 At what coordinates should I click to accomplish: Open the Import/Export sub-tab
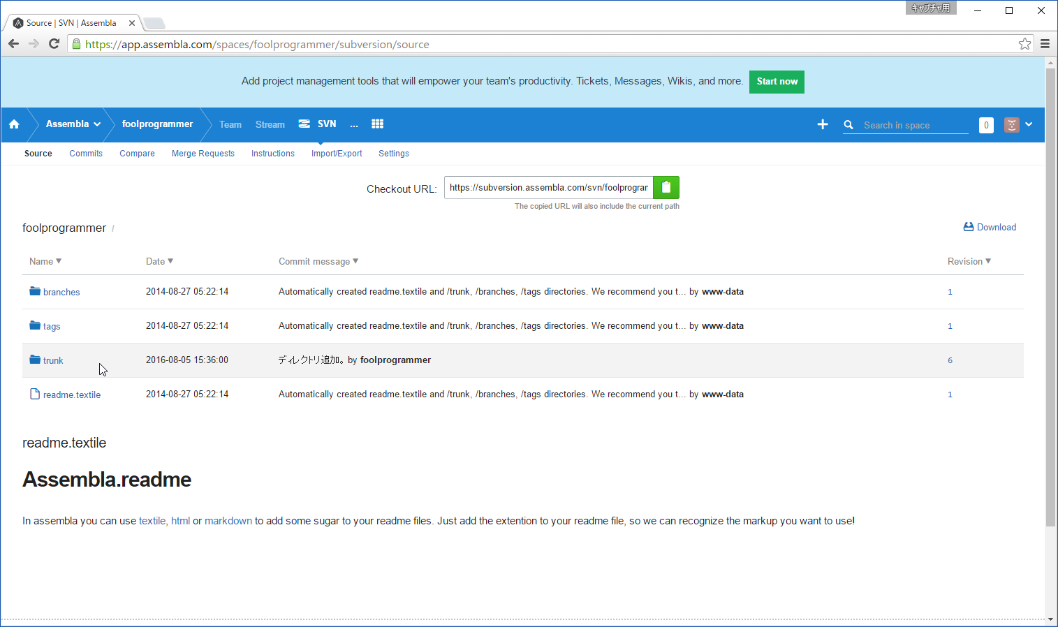[337, 154]
